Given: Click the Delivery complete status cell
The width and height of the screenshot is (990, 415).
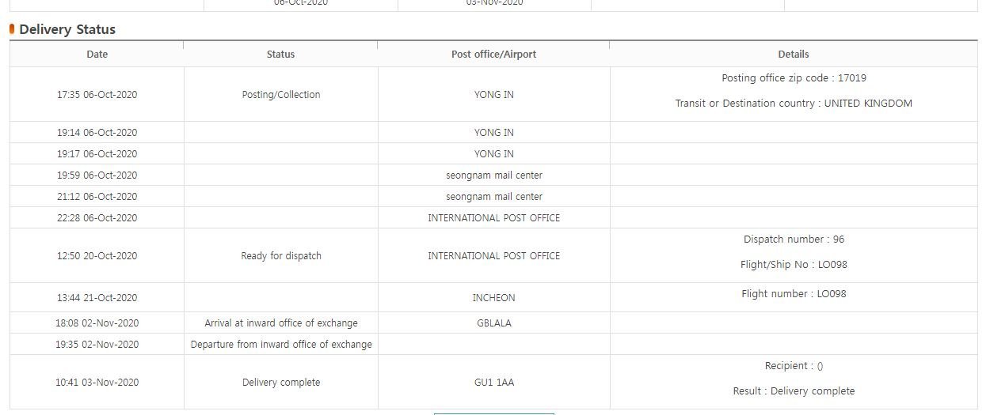Looking at the screenshot, I should (281, 383).
